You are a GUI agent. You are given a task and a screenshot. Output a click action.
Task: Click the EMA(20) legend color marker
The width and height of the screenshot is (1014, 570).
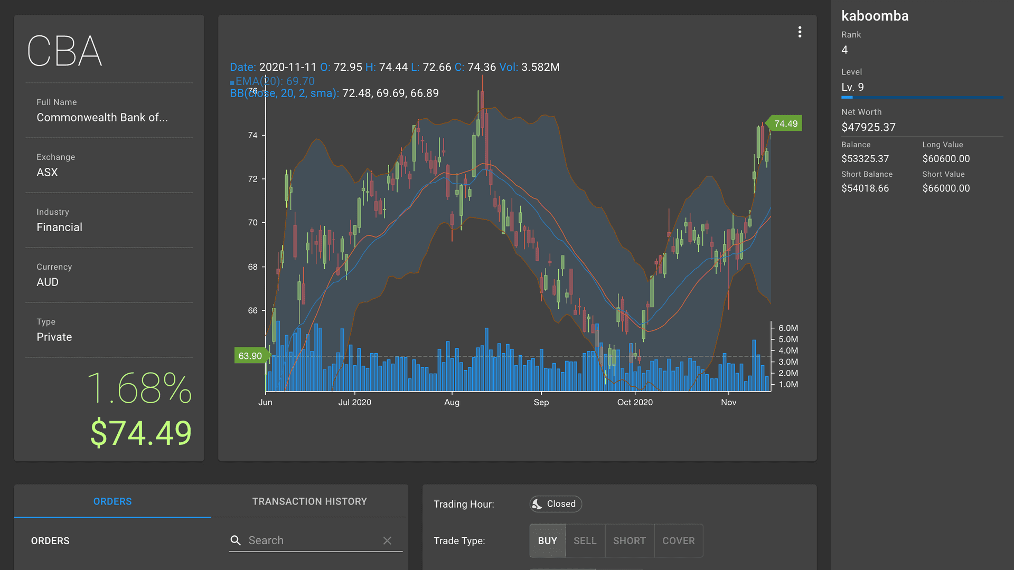point(232,82)
